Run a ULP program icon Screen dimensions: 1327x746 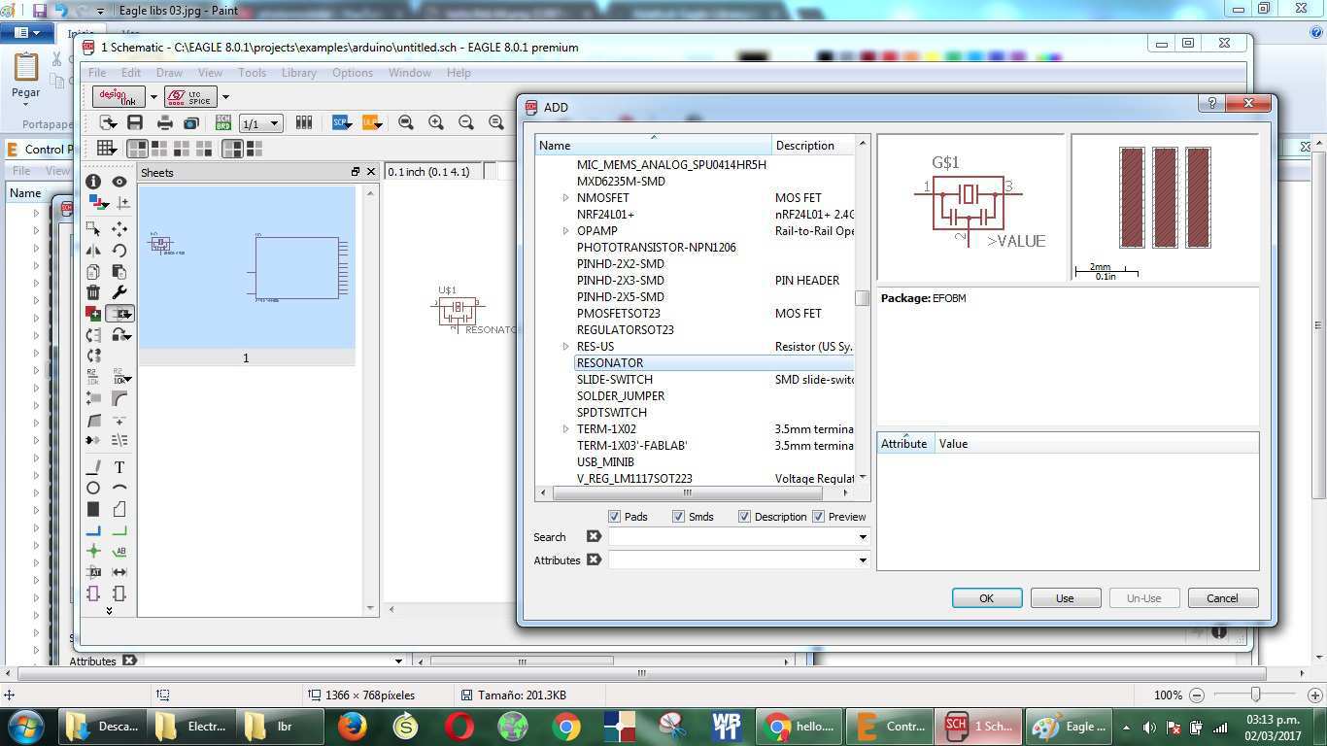tap(371, 122)
